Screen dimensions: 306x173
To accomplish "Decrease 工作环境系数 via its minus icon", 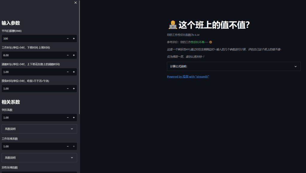I will (68, 146).
